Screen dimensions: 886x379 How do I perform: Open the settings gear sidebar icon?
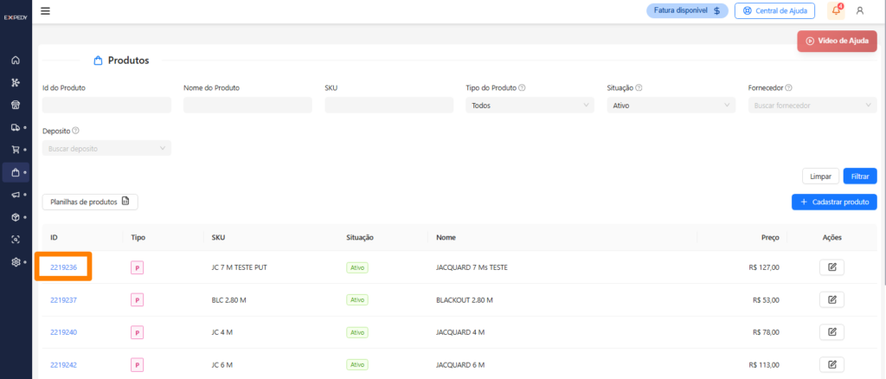(x=16, y=261)
